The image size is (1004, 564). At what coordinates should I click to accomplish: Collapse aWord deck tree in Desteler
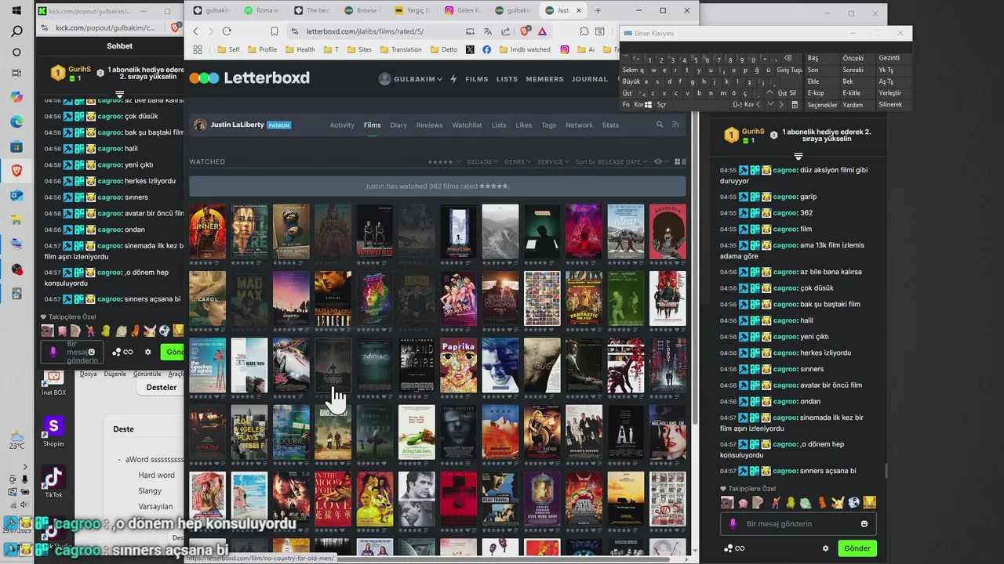pos(119,461)
